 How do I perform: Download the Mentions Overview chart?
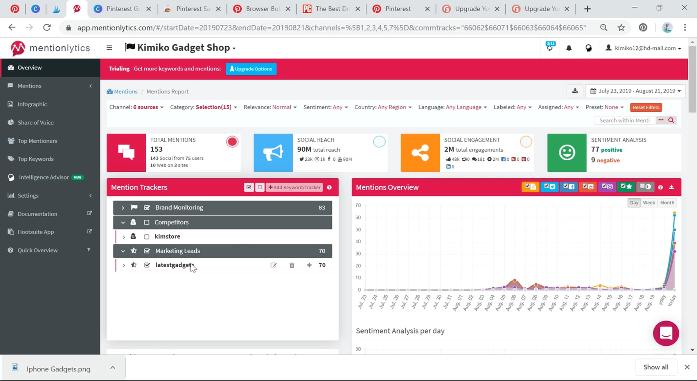[x=671, y=187]
